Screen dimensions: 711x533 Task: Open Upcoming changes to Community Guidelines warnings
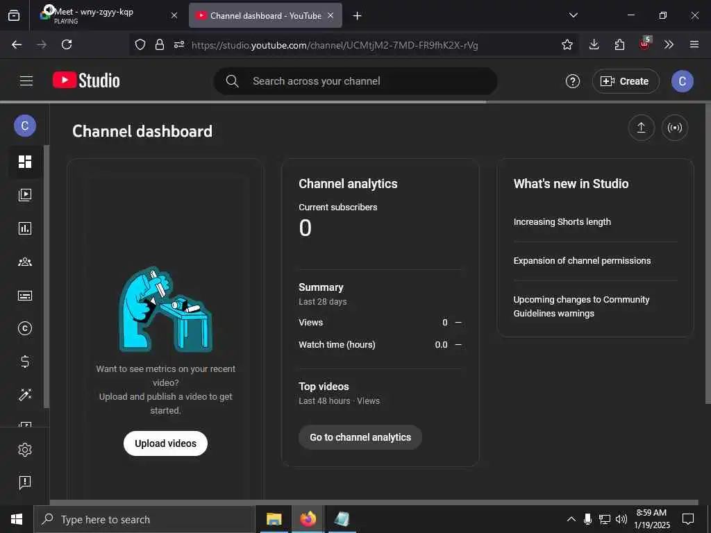point(581,306)
